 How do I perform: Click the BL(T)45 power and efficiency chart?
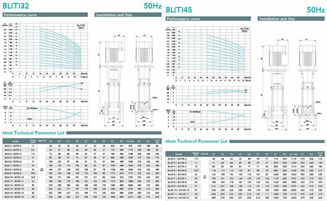tap(207, 93)
